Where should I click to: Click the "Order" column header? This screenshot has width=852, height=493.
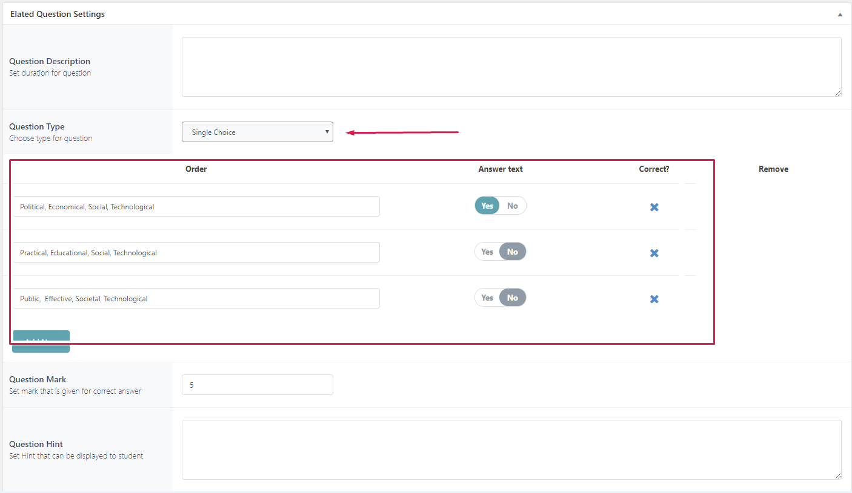point(196,169)
